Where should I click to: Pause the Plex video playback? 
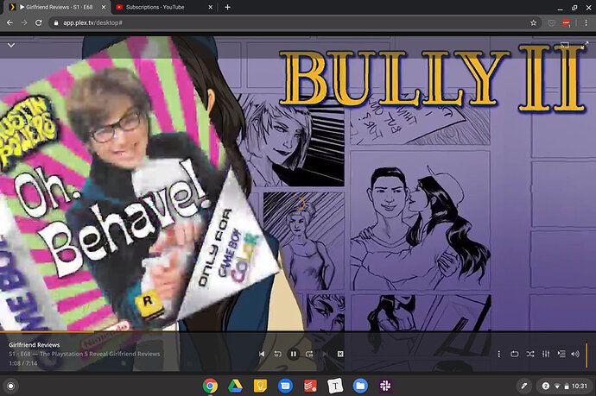(x=294, y=354)
